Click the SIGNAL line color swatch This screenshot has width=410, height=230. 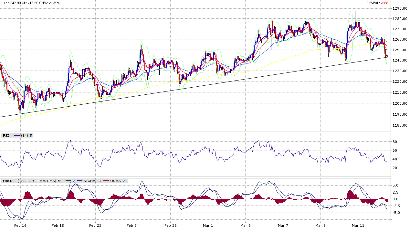click(x=79, y=181)
